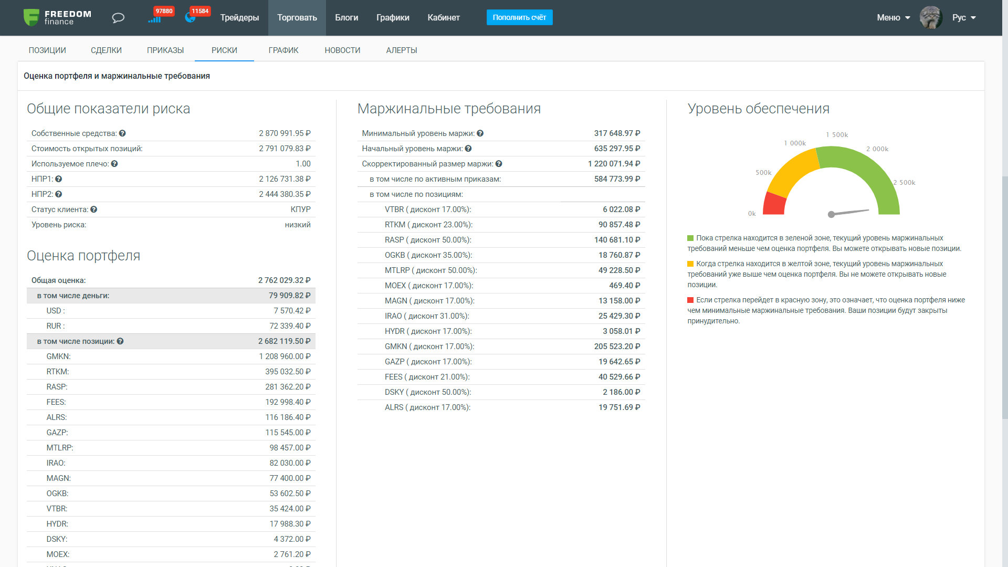Show help for Минимальный уровень маржи

point(480,133)
